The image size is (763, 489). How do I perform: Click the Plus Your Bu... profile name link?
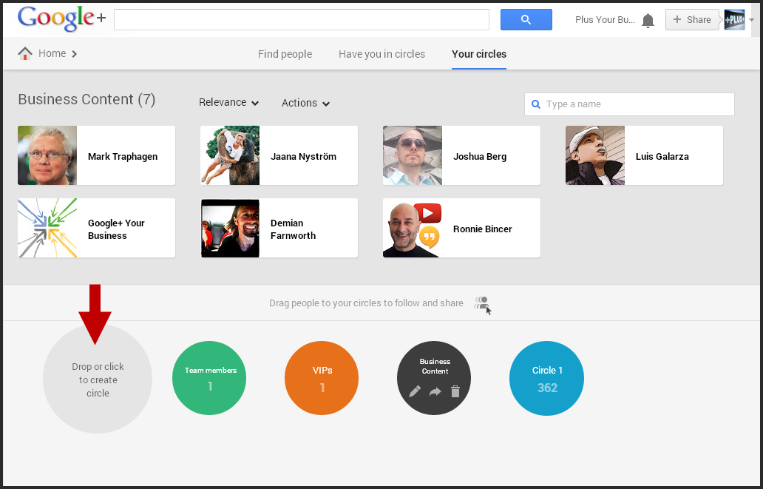point(605,20)
